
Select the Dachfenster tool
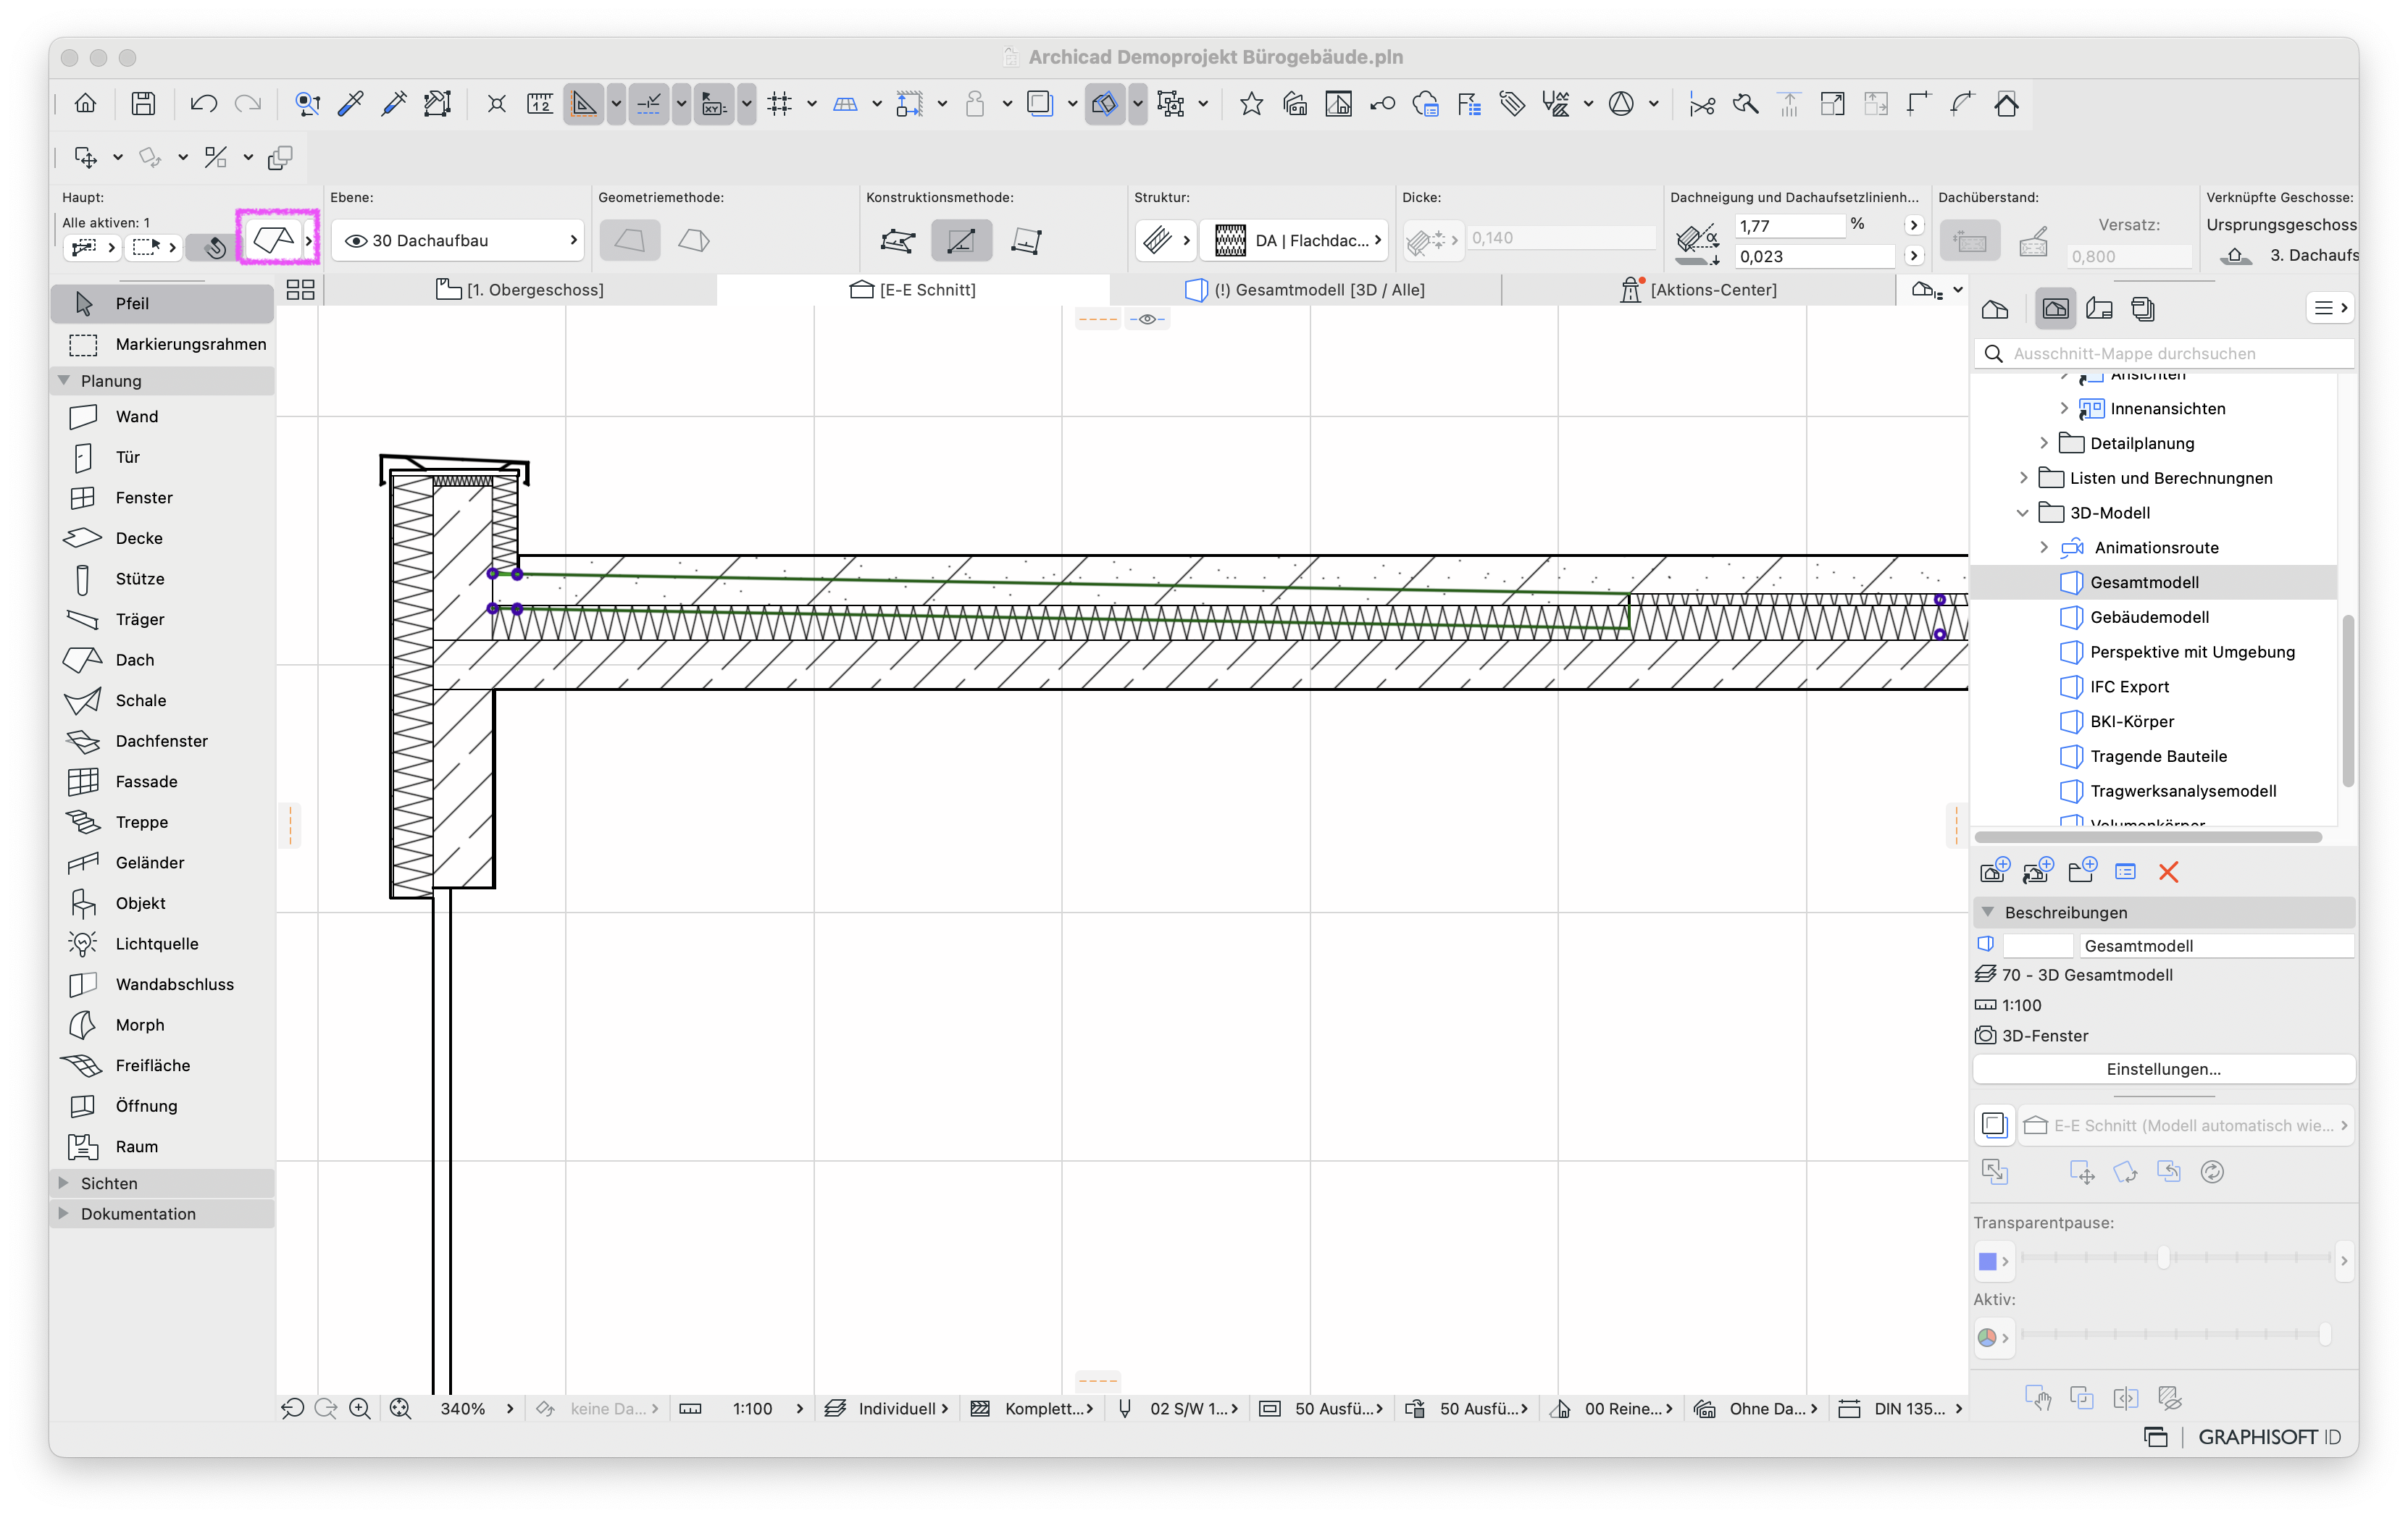click(162, 741)
